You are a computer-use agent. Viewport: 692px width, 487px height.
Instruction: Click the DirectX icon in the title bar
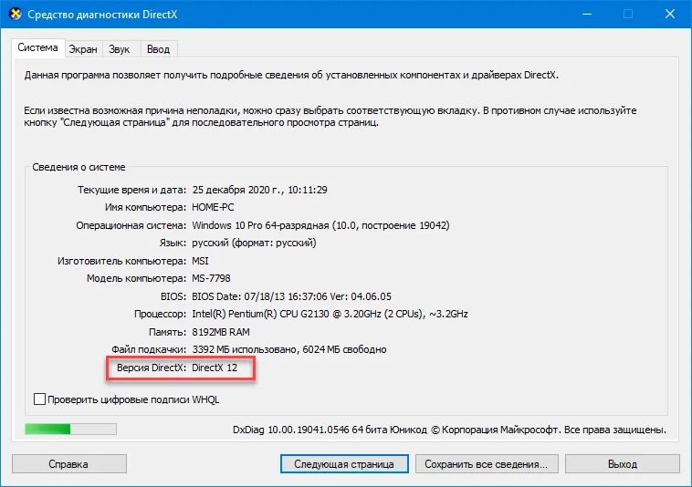(15, 14)
